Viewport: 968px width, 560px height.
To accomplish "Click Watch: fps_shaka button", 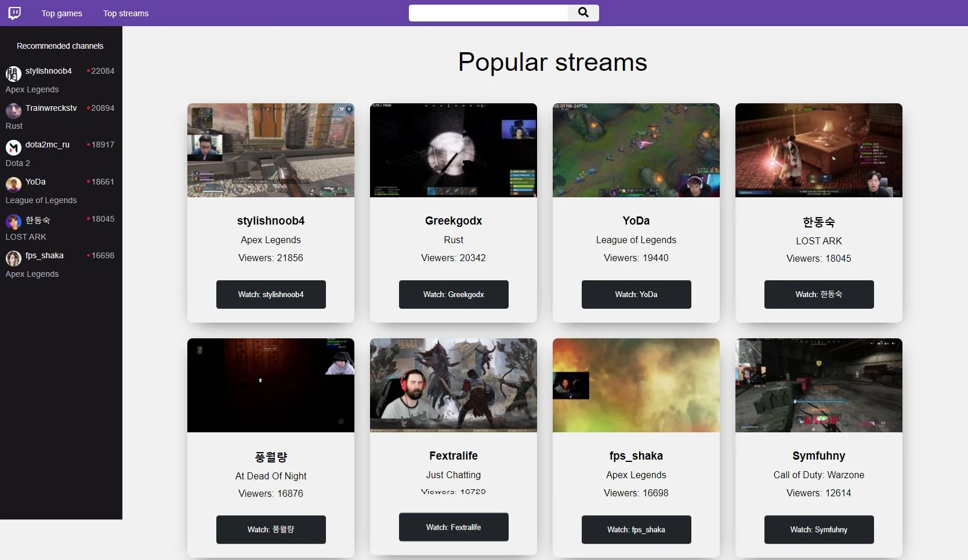I will tap(636, 529).
